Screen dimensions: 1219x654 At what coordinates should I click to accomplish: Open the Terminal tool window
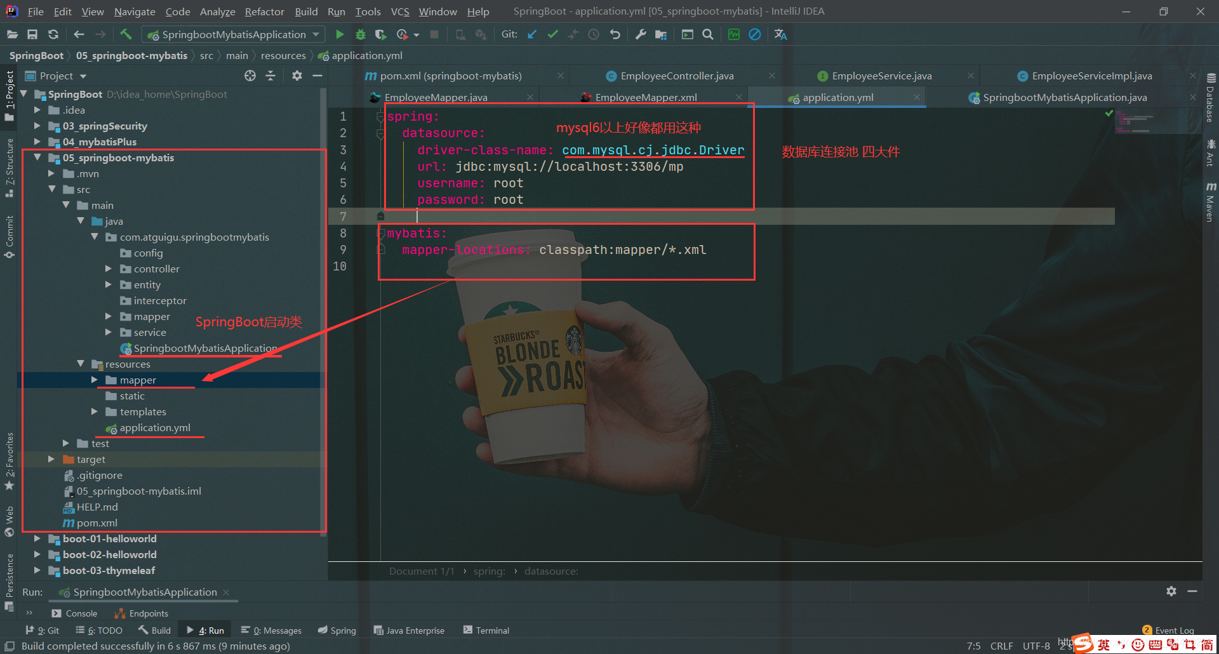(x=486, y=631)
